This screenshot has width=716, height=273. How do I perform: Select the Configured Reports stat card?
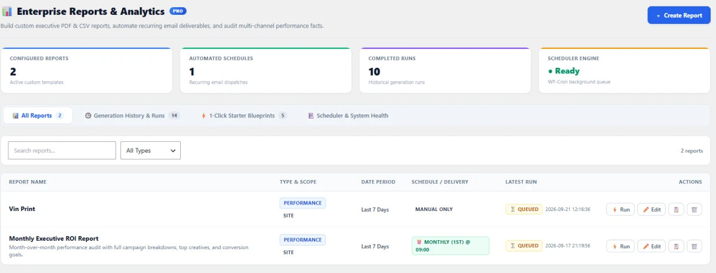(87, 70)
